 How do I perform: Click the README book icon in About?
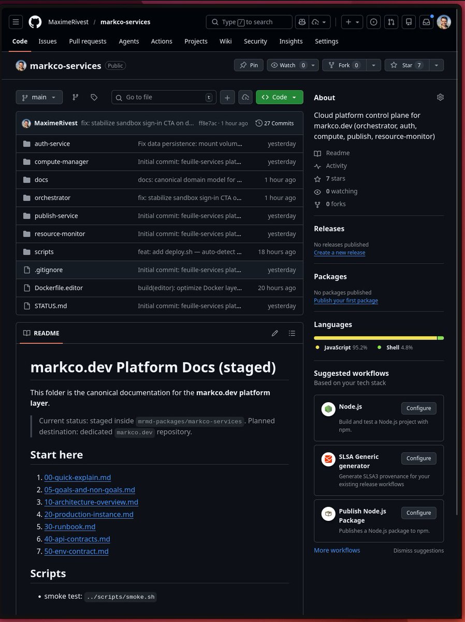[317, 153]
